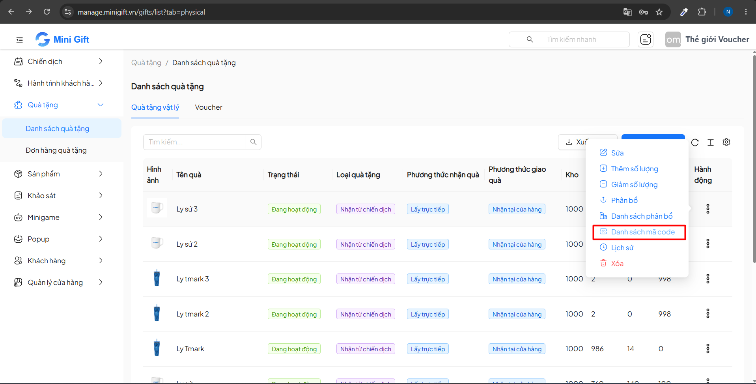Click the Tìm kiếm nhanh search field
This screenshot has width=756, height=384.
pyautogui.click(x=569, y=39)
